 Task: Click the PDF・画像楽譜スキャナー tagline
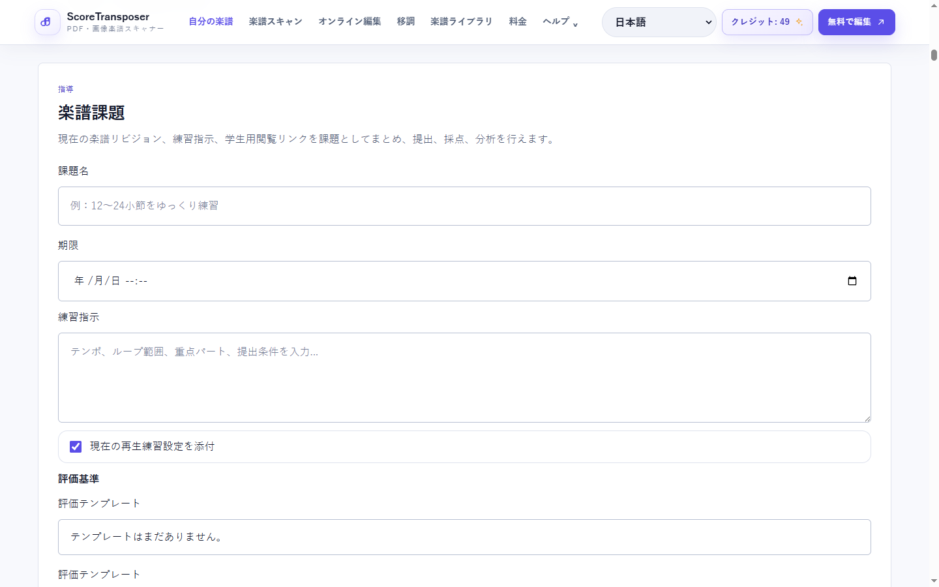[115, 29]
